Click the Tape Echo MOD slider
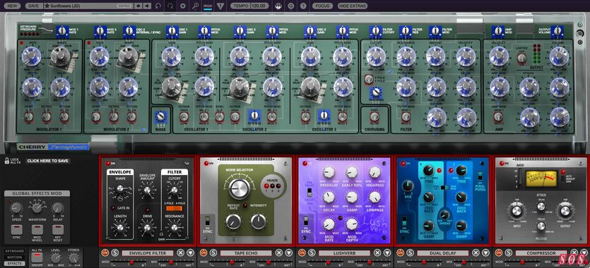590x268 pixels. click(227, 262)
